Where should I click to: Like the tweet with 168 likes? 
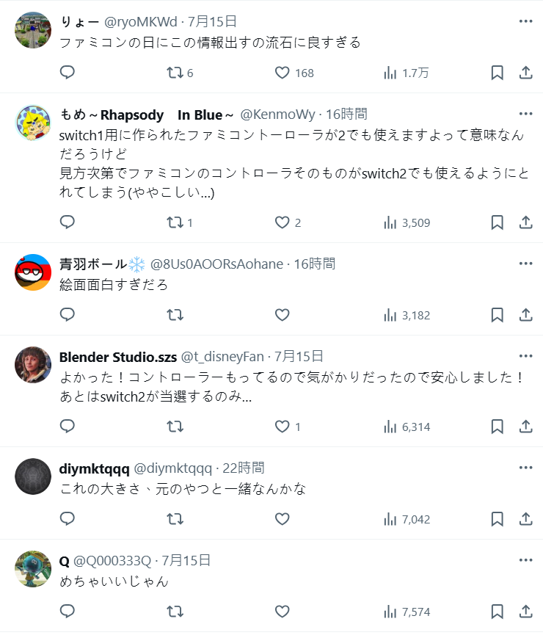[283, 72]
